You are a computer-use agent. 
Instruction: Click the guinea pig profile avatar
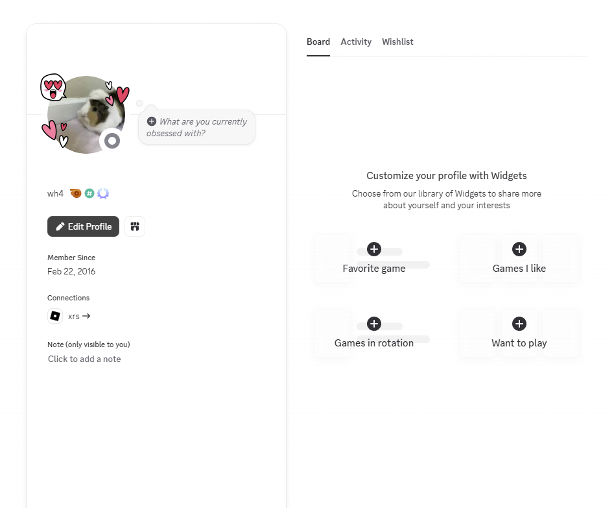click(86, 115)
